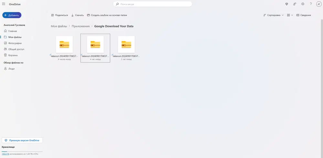Click the OneDrive title link

(15, 4)
